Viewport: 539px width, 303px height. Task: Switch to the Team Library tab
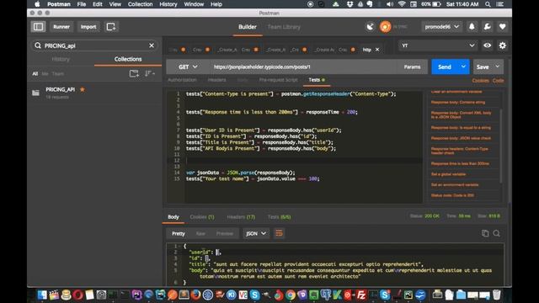(x=284, y=27)
